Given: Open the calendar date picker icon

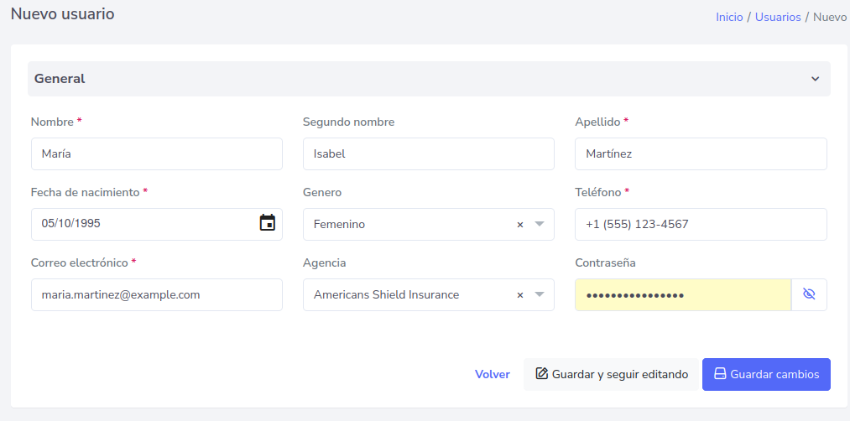Looking at the screenshot, I should [x=267, y=223].
